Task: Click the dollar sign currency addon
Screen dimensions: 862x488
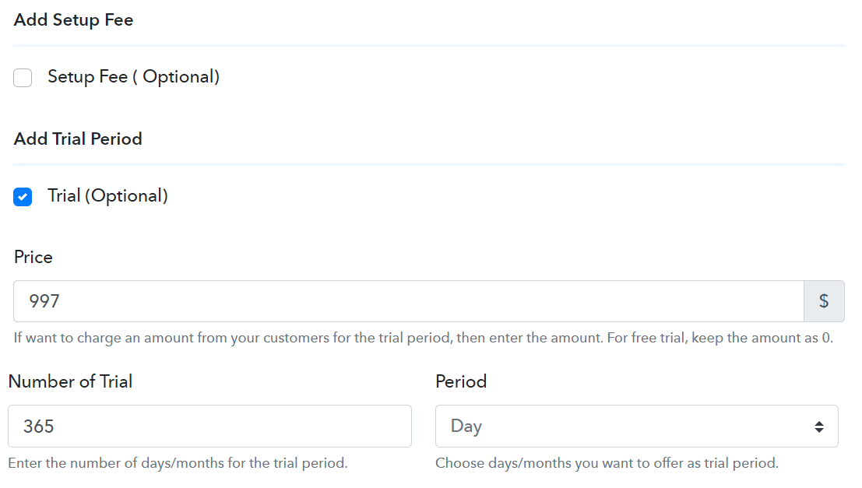Action: click(824, 301)
